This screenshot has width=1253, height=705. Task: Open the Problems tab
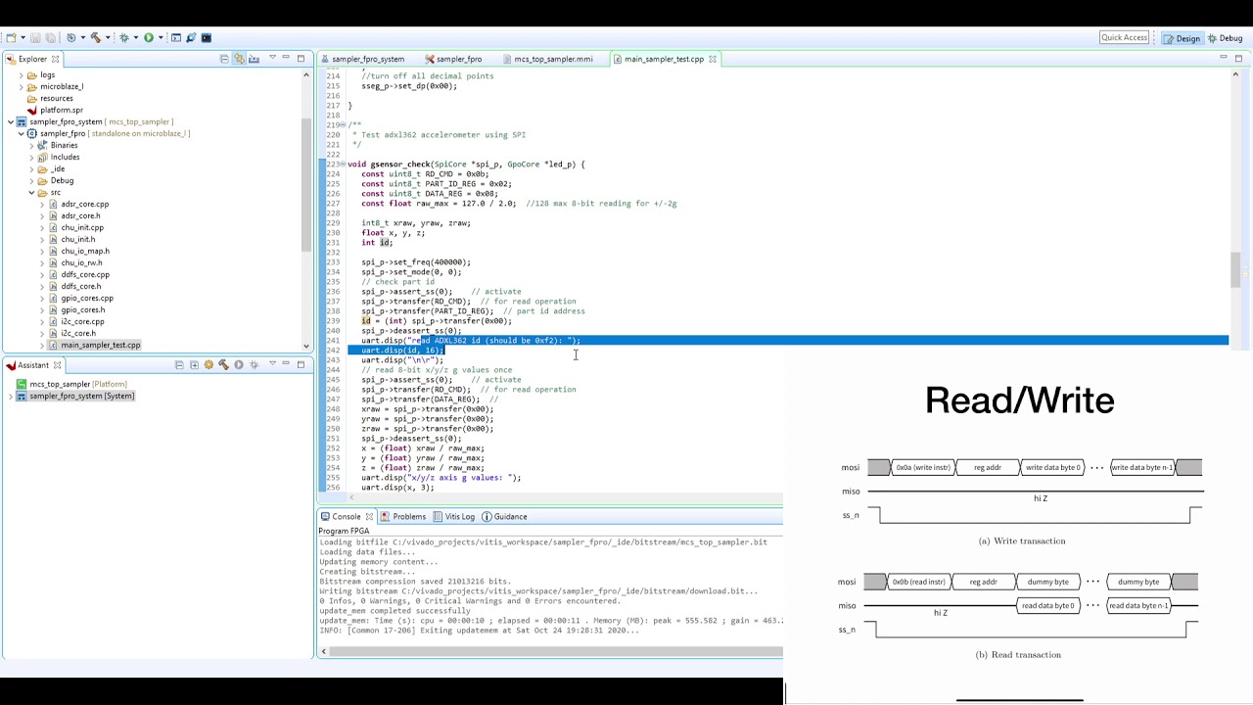402,516
